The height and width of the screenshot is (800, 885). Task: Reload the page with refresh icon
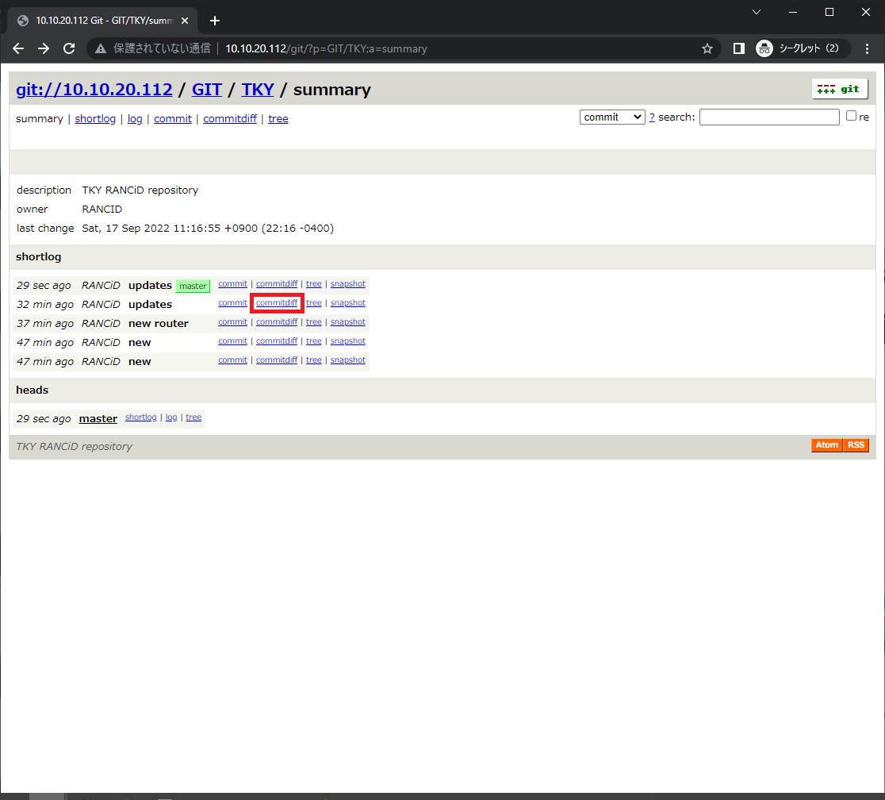click(69, 48)
